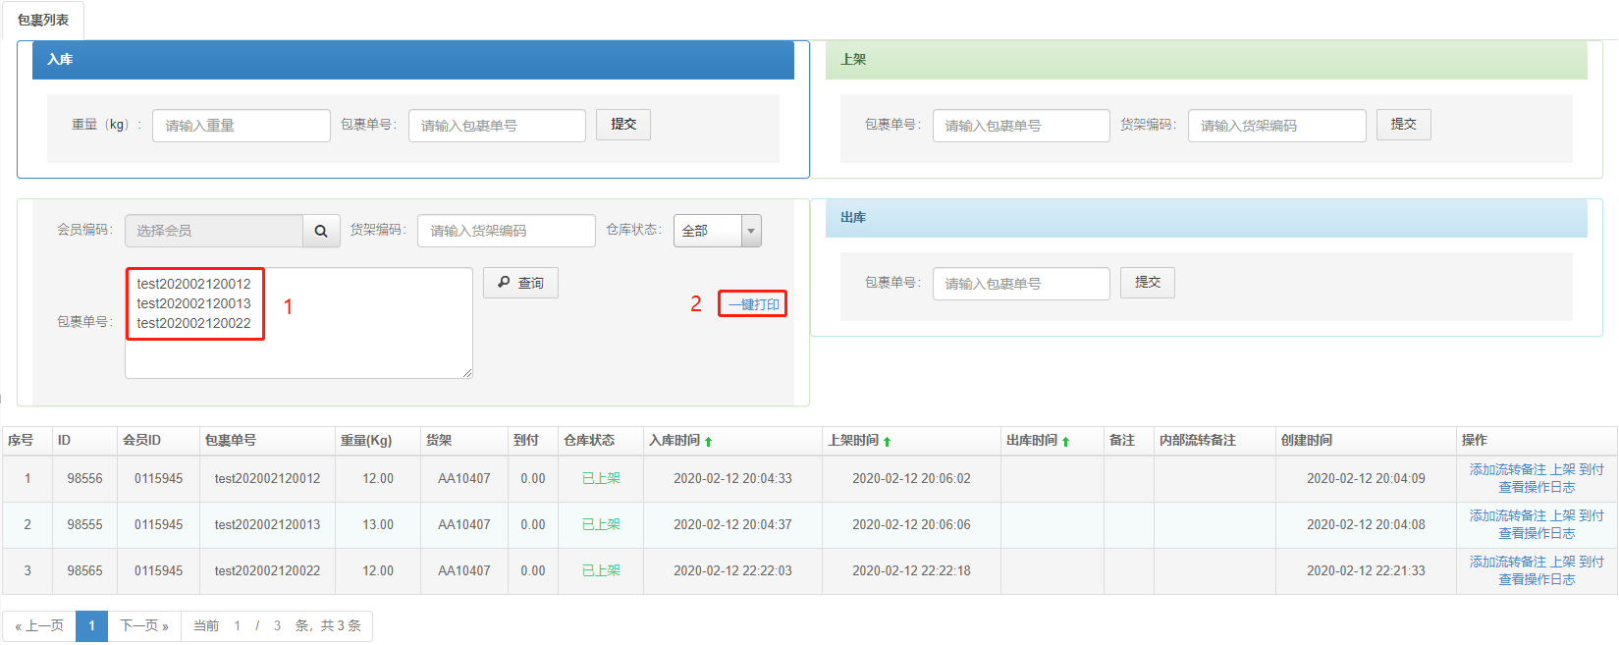
Task: Go to previous page with « 上一页
Action: [x=39, y=626]
